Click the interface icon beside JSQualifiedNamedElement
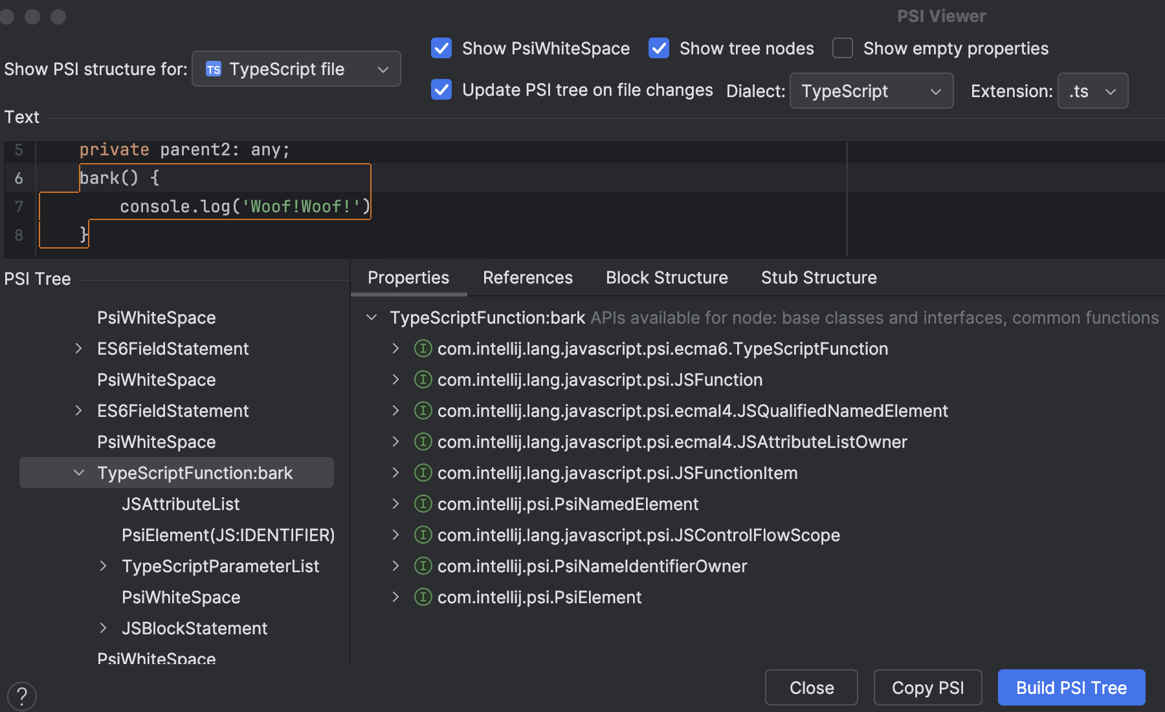This screenshot has height=712, width=1165. (423, 410)
